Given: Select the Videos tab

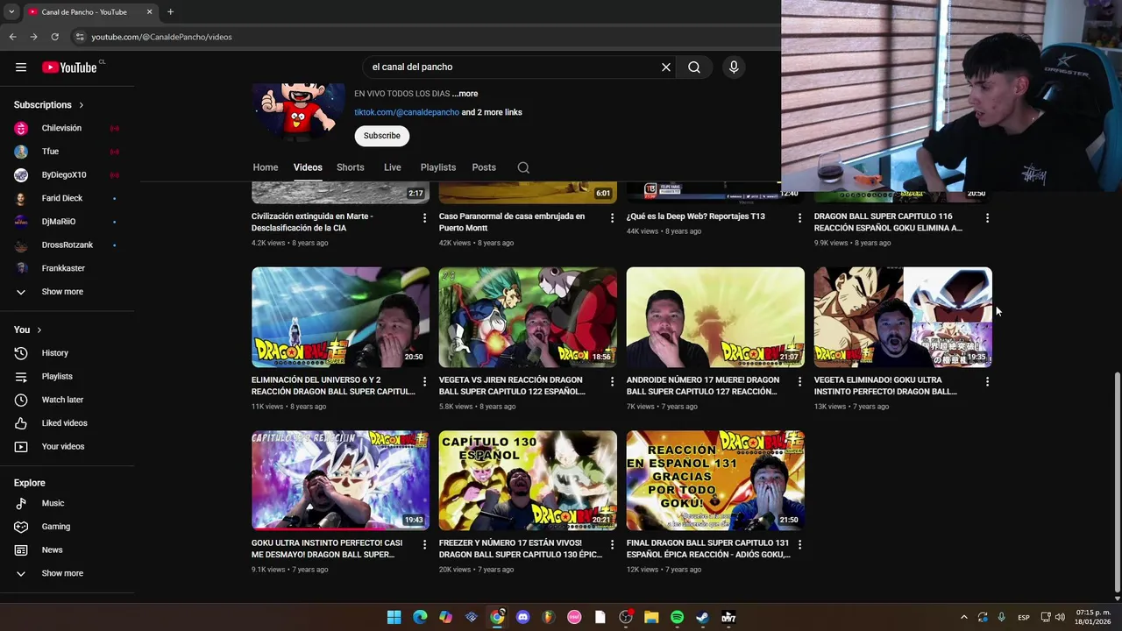Looking at the screenshot, I should [308, 167].
